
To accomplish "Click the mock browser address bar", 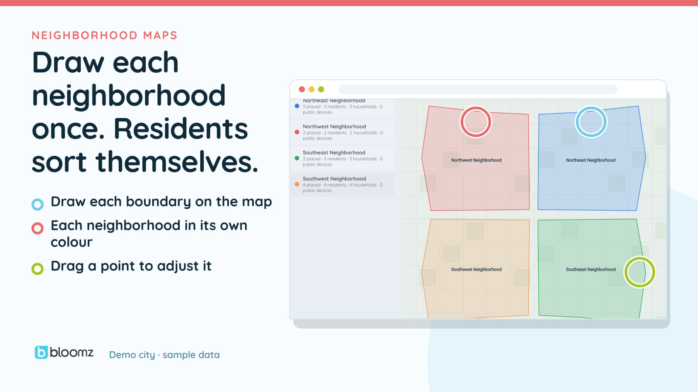I will click(478, 89).
